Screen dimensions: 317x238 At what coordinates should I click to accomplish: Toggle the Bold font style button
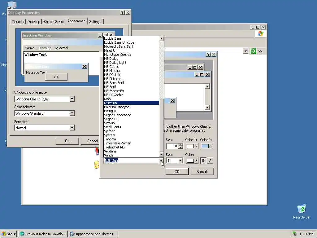click(x=203, y=161)
